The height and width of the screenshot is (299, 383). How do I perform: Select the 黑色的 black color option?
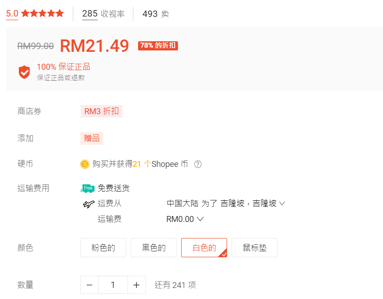click(x=154, y=248)
